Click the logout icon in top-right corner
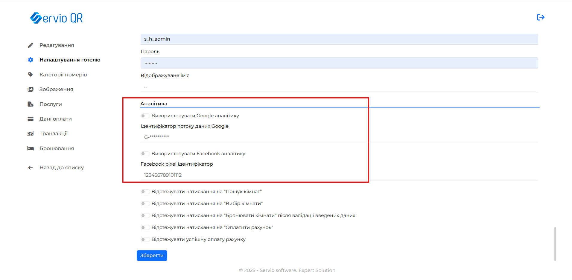 pyautogui.click(x=540, y=17)
